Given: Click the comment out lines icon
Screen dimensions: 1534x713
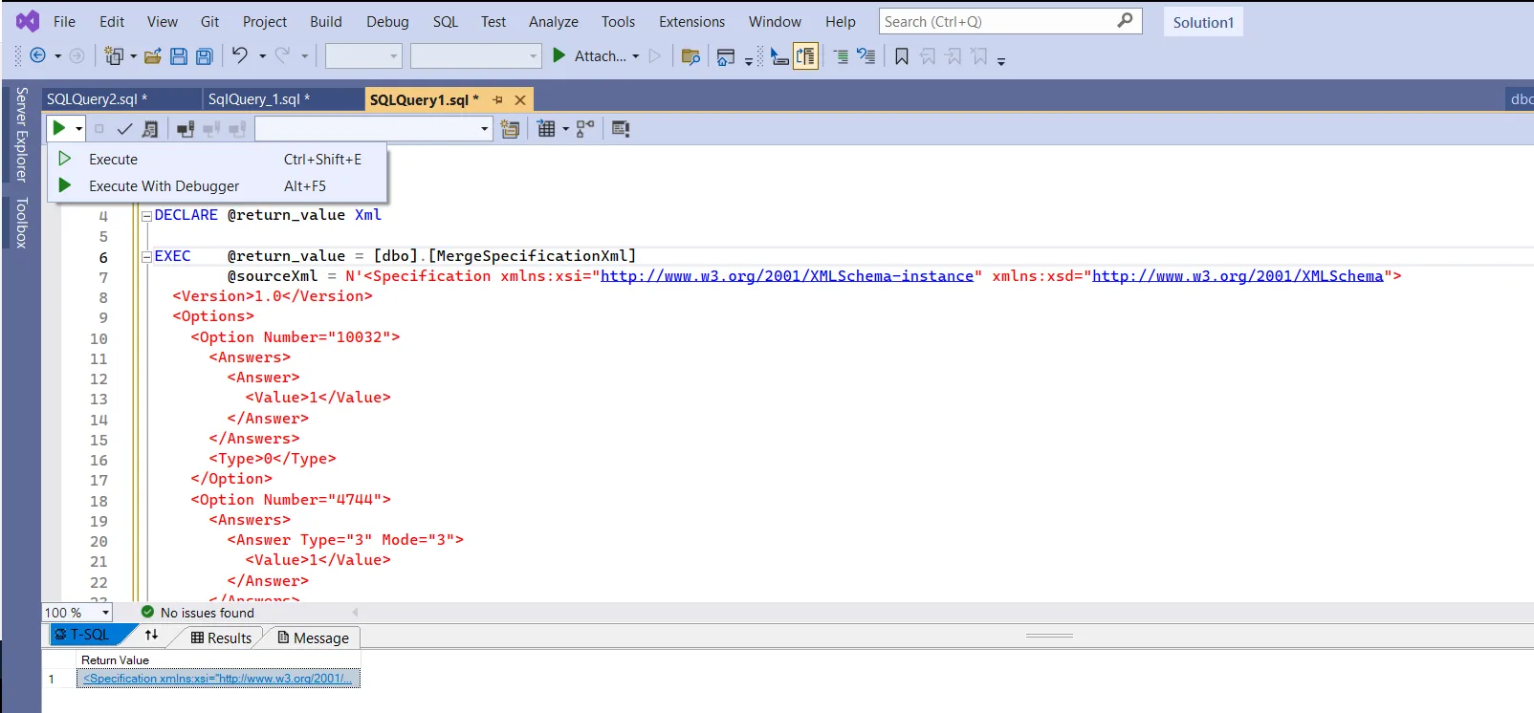Looking at the screenshot, I should coord(866,56).
